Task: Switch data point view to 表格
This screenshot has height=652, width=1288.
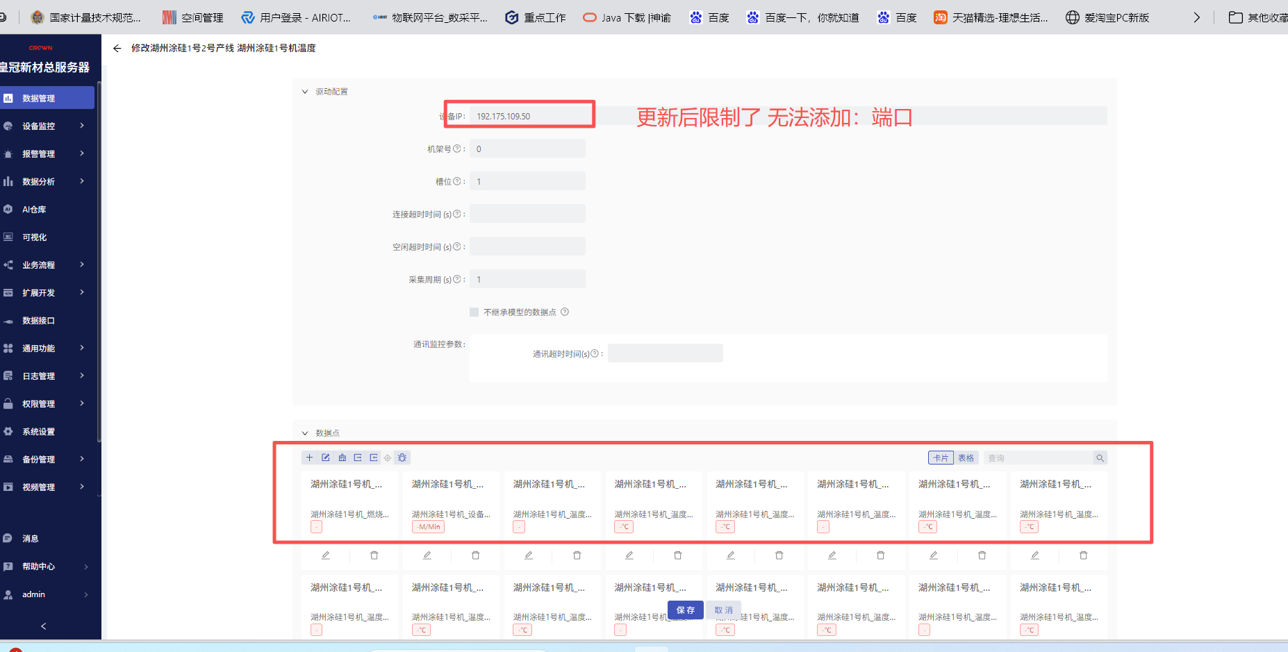Action: pos(966,458)
